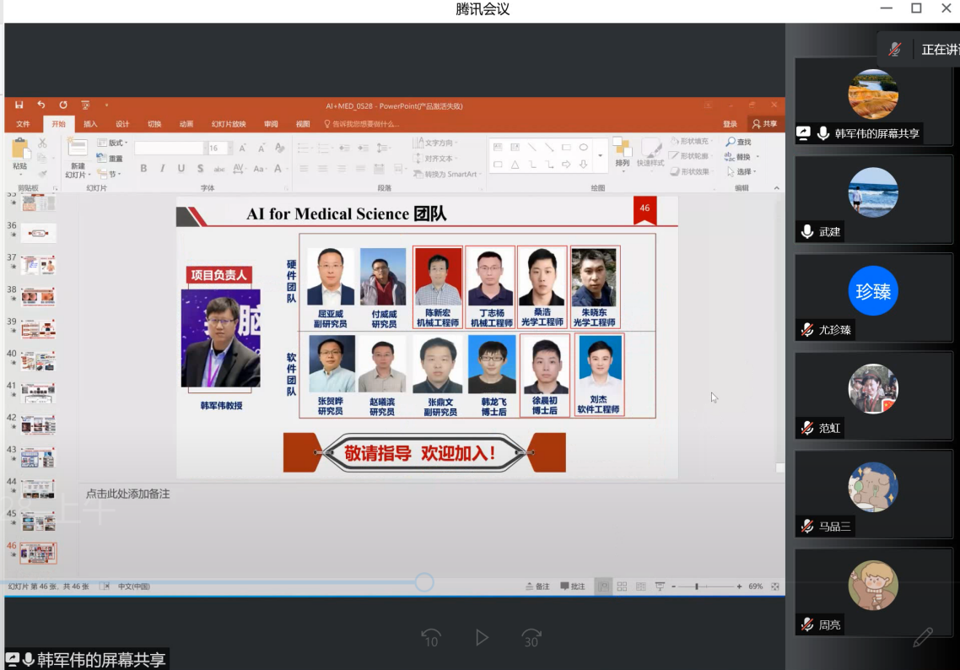
Task: Skip forward 30 seconds in recording
Action: pyautogui.click(x=531, y=638)
